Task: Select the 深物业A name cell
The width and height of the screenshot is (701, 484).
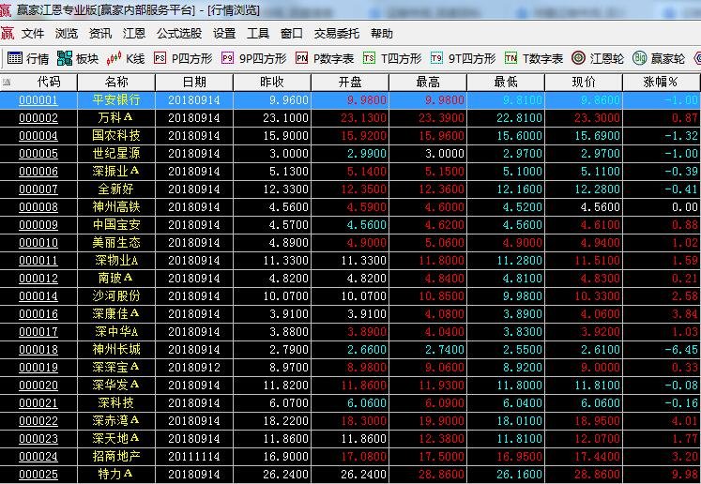Action: coord(116,260)
